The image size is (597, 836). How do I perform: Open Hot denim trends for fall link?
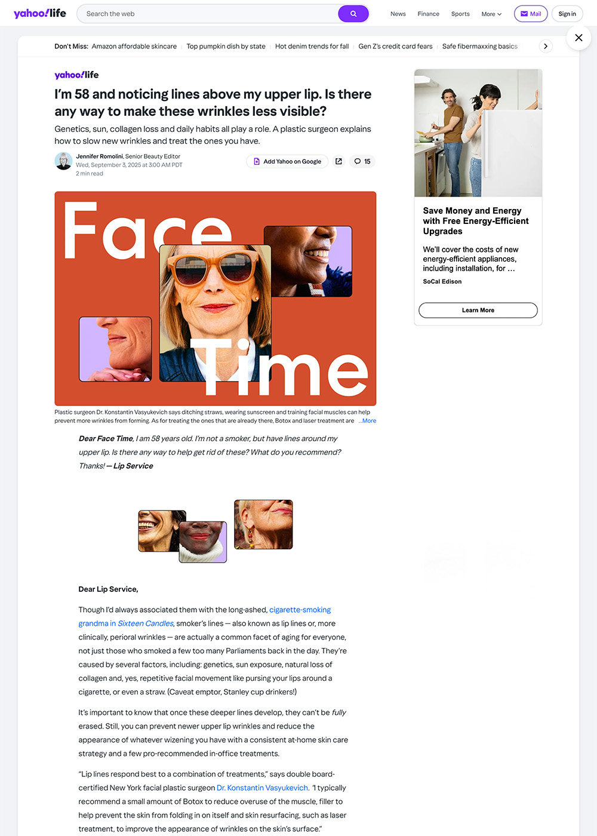[312, 46]
